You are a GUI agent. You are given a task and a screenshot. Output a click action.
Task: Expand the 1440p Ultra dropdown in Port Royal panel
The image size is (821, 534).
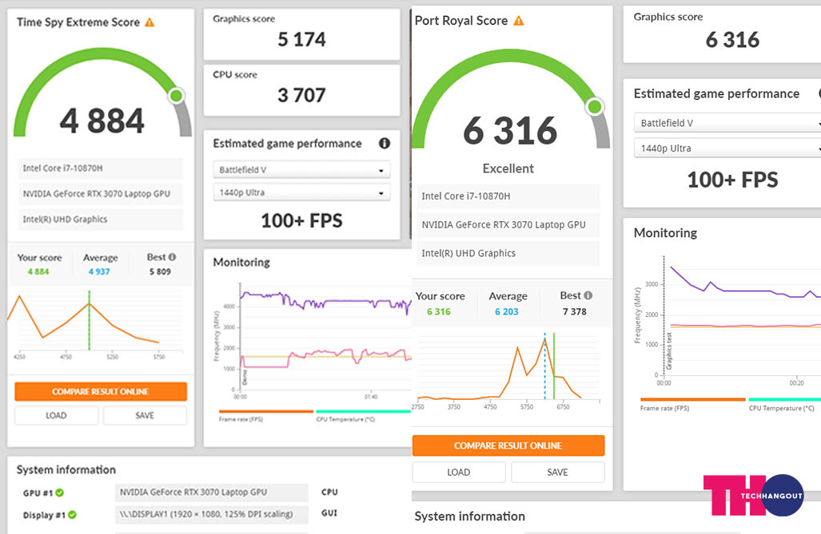click(727, 148)
